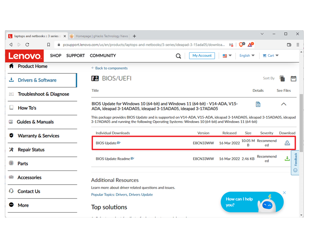The image size is (310, 237).
Task: Download the BIOS Update Readme file
Action: tap(287, 158)
